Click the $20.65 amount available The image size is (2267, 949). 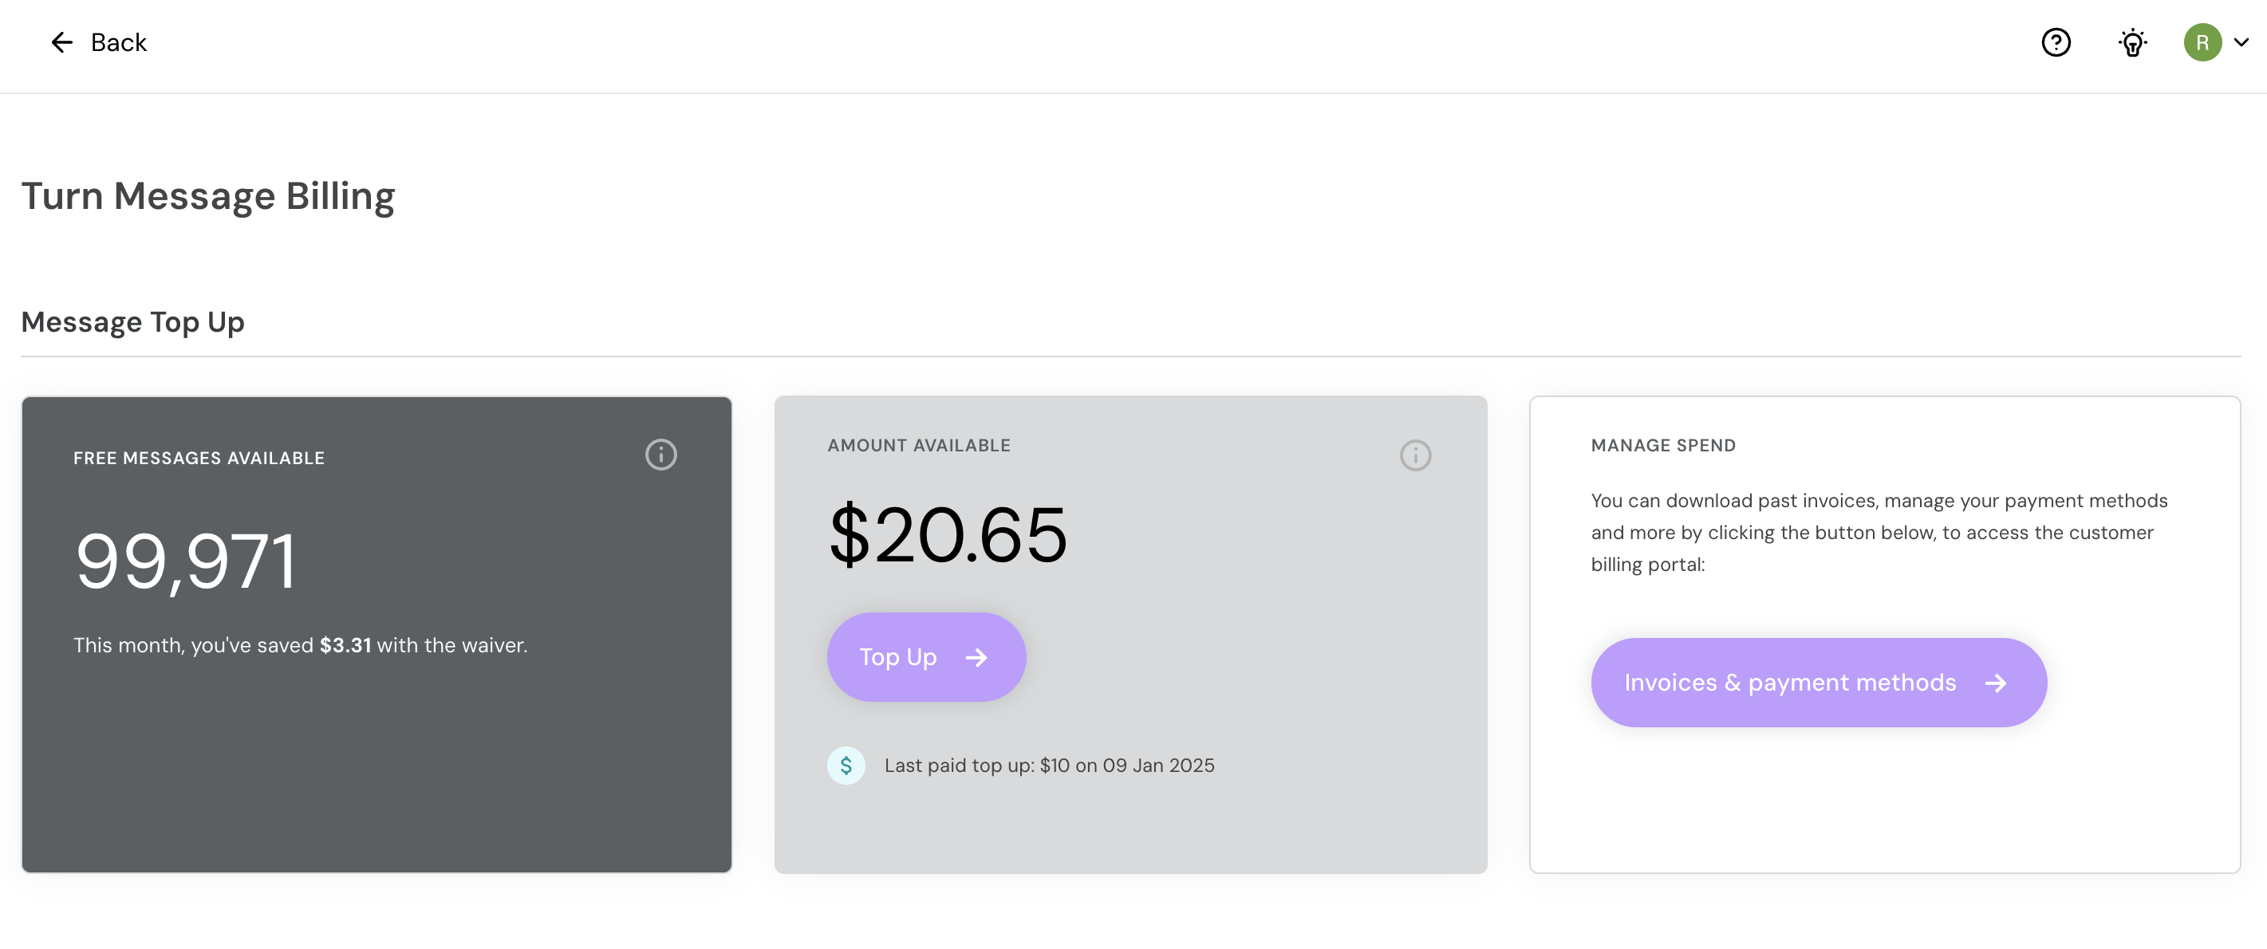(x=948, y=535)
